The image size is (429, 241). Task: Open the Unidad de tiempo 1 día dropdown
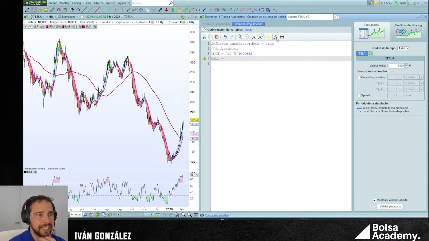tap(403, 48)
